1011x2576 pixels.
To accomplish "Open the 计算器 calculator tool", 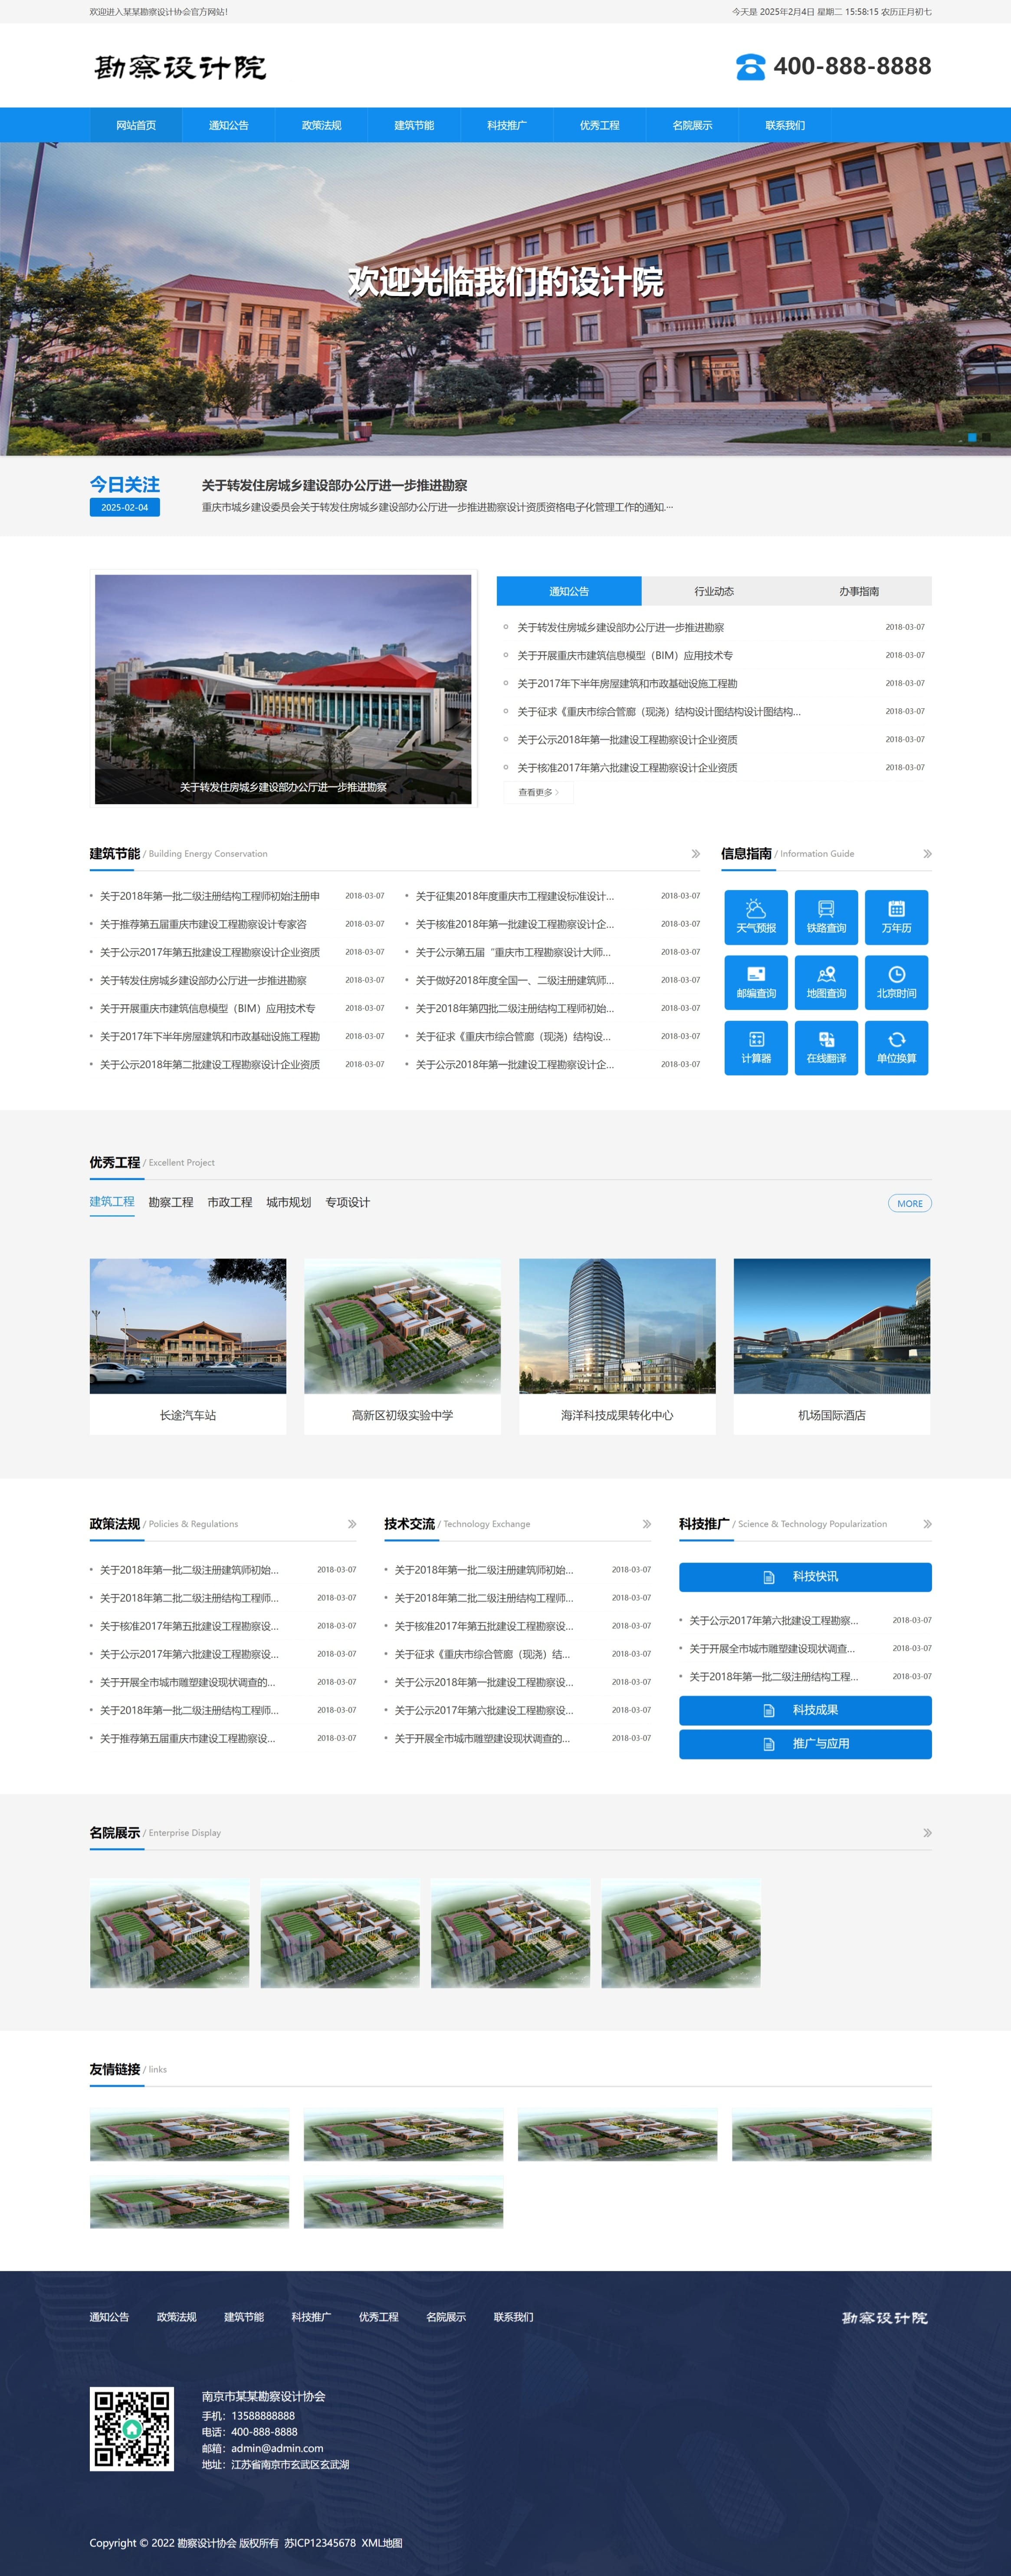I will pos(756,1047).
